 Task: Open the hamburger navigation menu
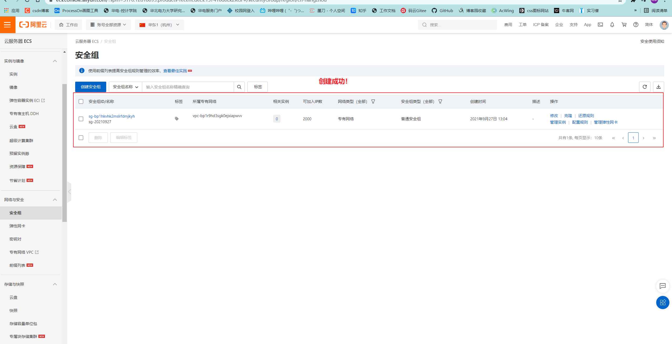(7, 25)
